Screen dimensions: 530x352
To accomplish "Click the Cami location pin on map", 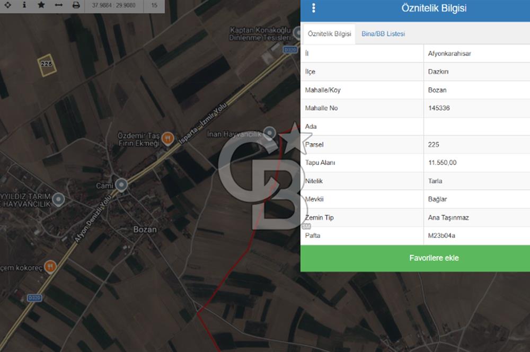I will (121, 185).
